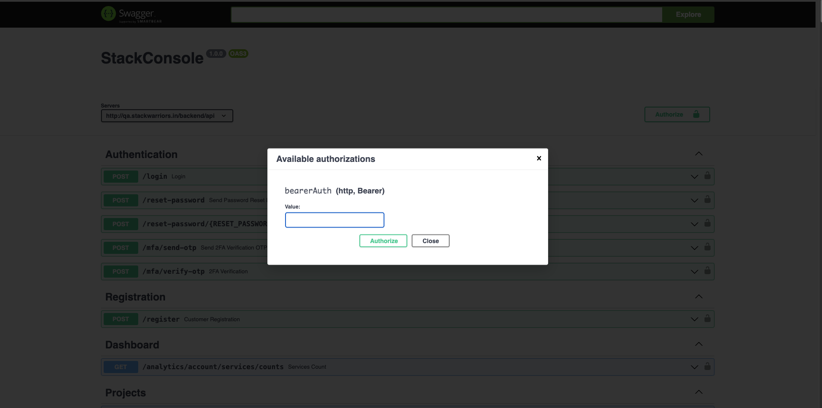Collapse the Authentication section

(698, 154)
